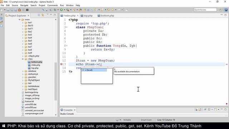Open the Window menu
Viewport: 229px width, 129px height.
click(x=70, y=5)
